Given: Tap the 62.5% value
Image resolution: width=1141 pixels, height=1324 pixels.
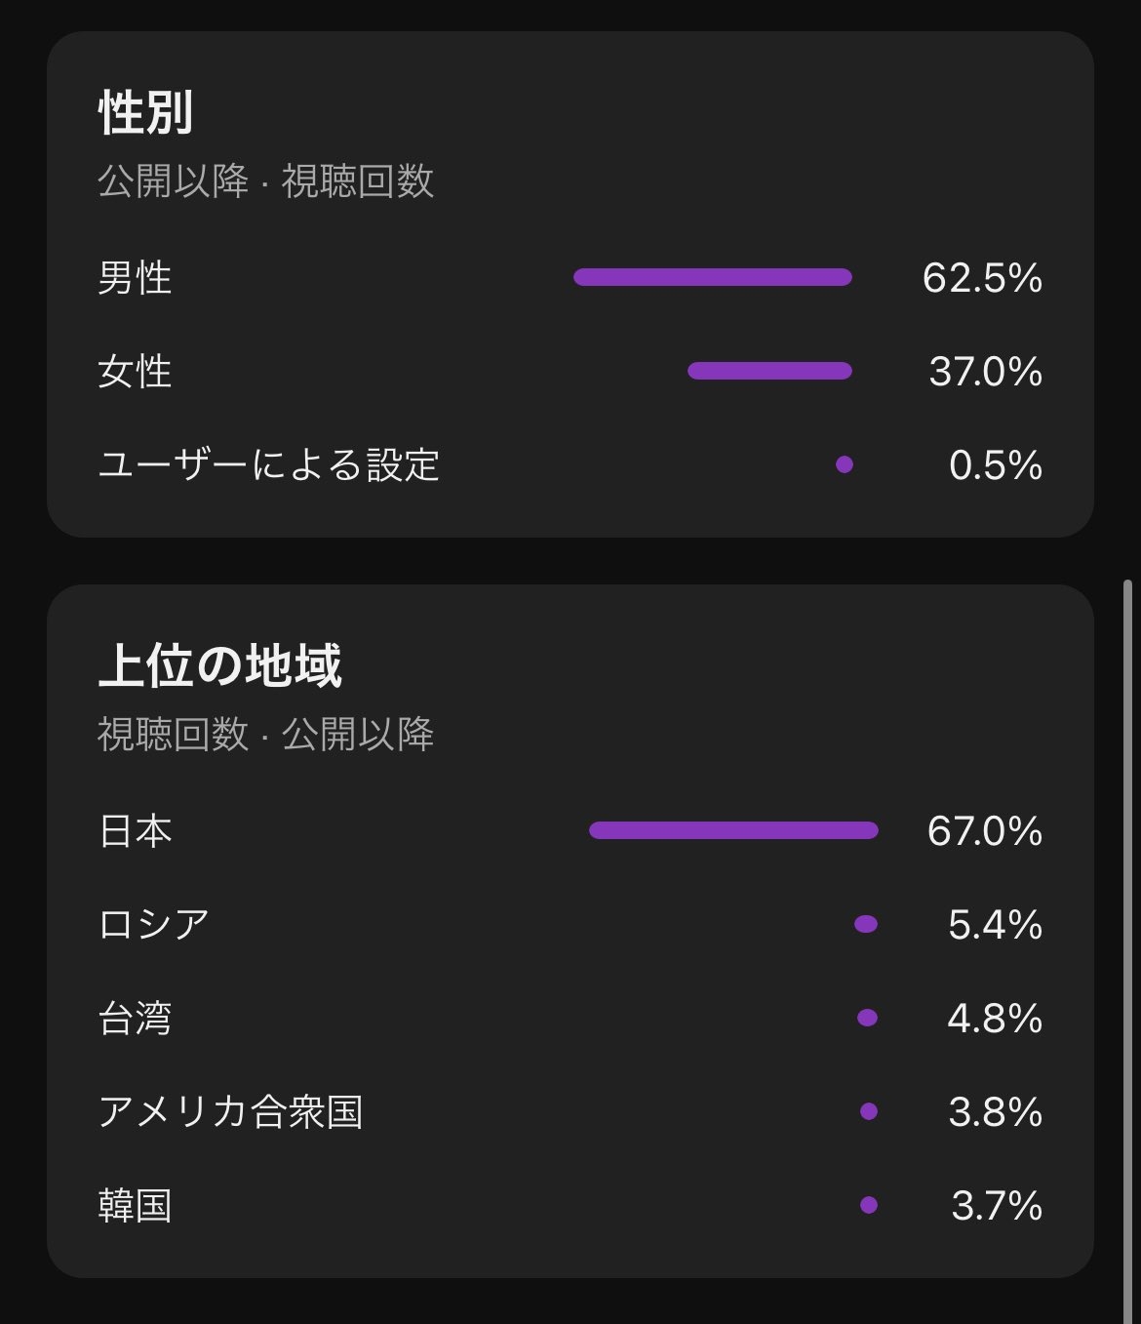Looking at the screenshot, I should pyautogui.click(x=982, y=278).
